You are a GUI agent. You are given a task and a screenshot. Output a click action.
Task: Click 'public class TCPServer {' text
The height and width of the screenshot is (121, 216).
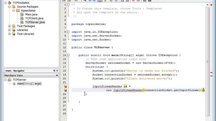point(92,47)
